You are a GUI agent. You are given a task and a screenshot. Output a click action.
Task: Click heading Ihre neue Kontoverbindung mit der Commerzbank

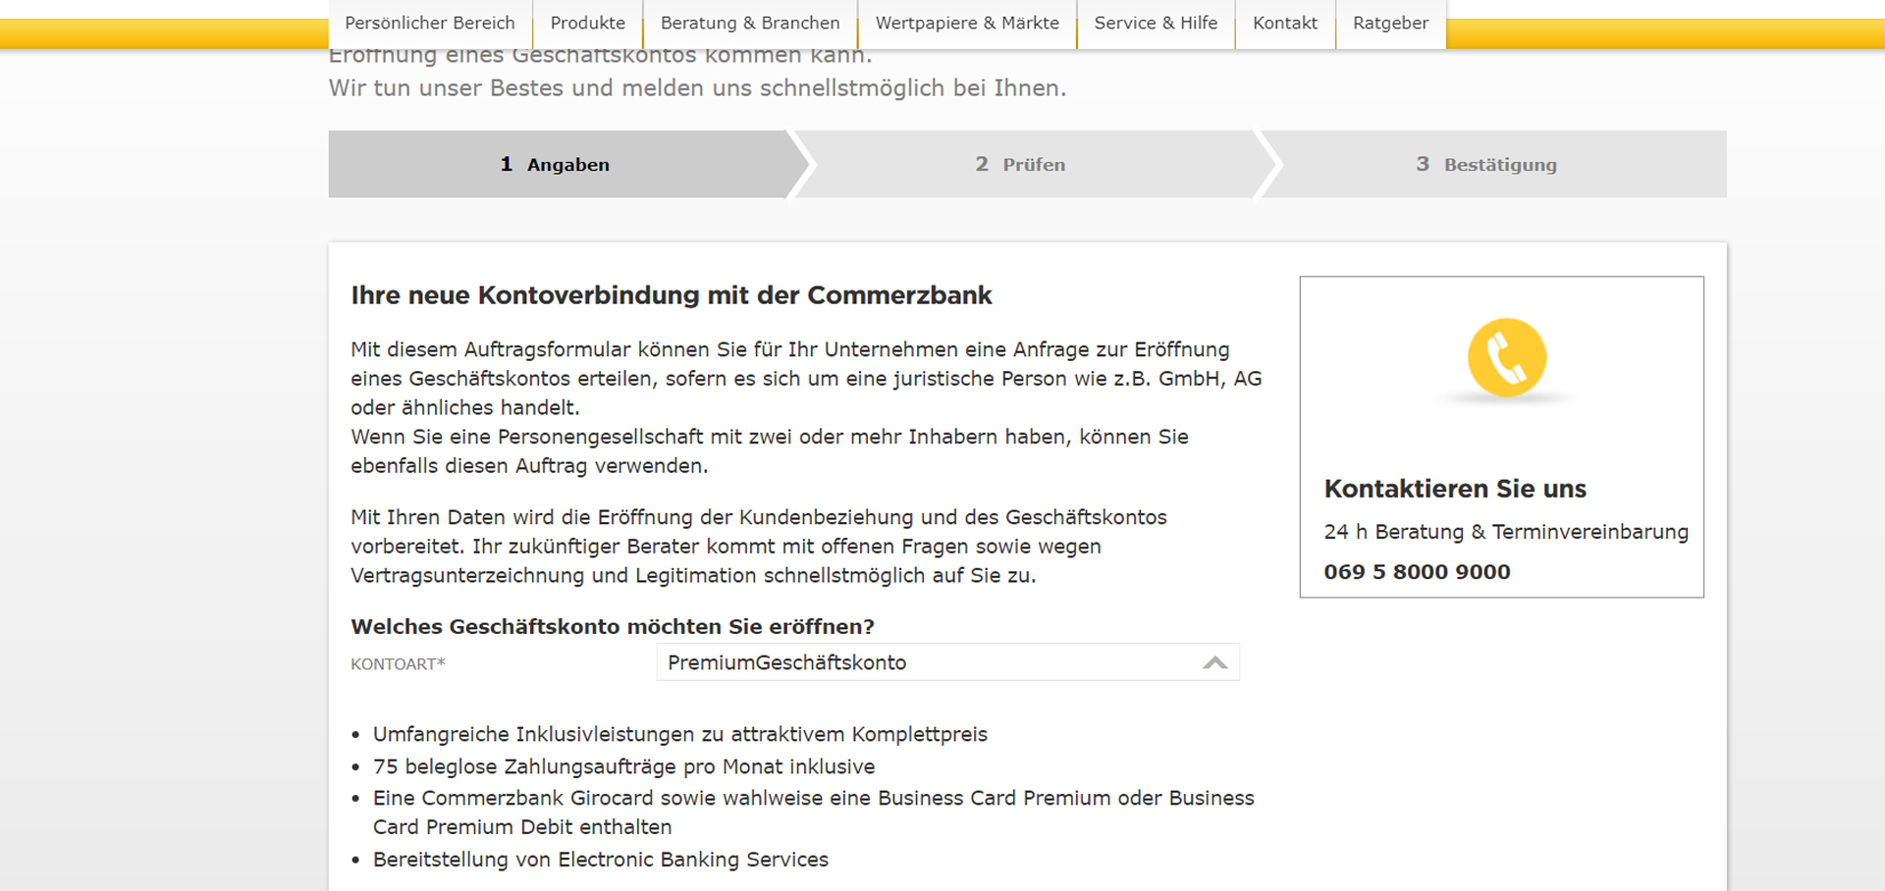coord(672,295)
